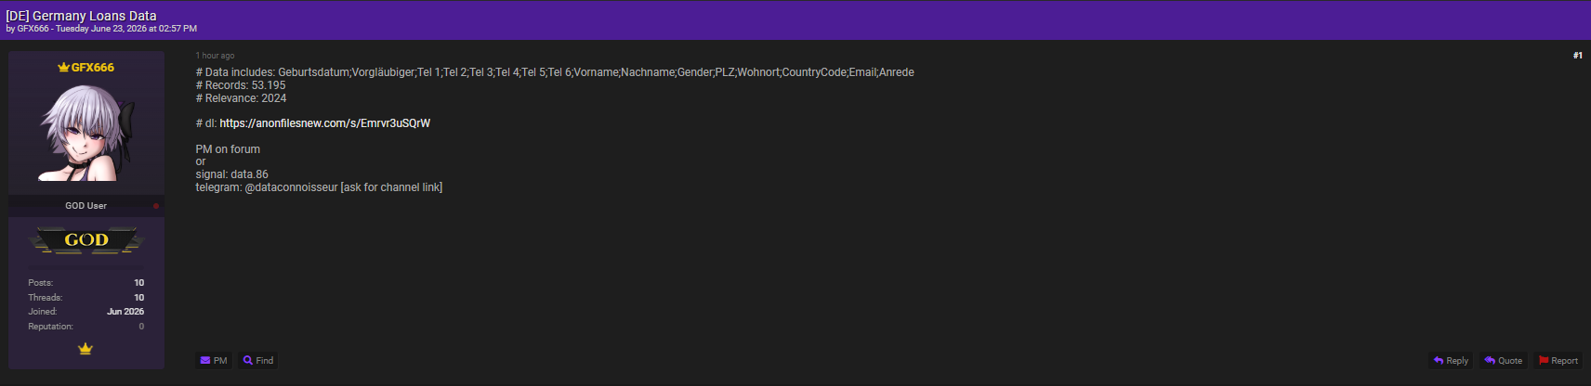
Task: Click the reputation value 0
Action: 141,327
